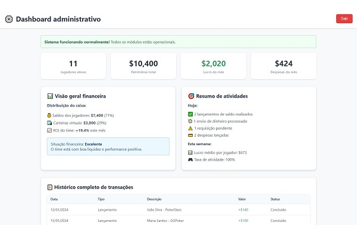Image resolution: width=357 pixels, height=238 pixels.
Task: Click Concluído status in João Silva row
Action: (x=278, y=210)
